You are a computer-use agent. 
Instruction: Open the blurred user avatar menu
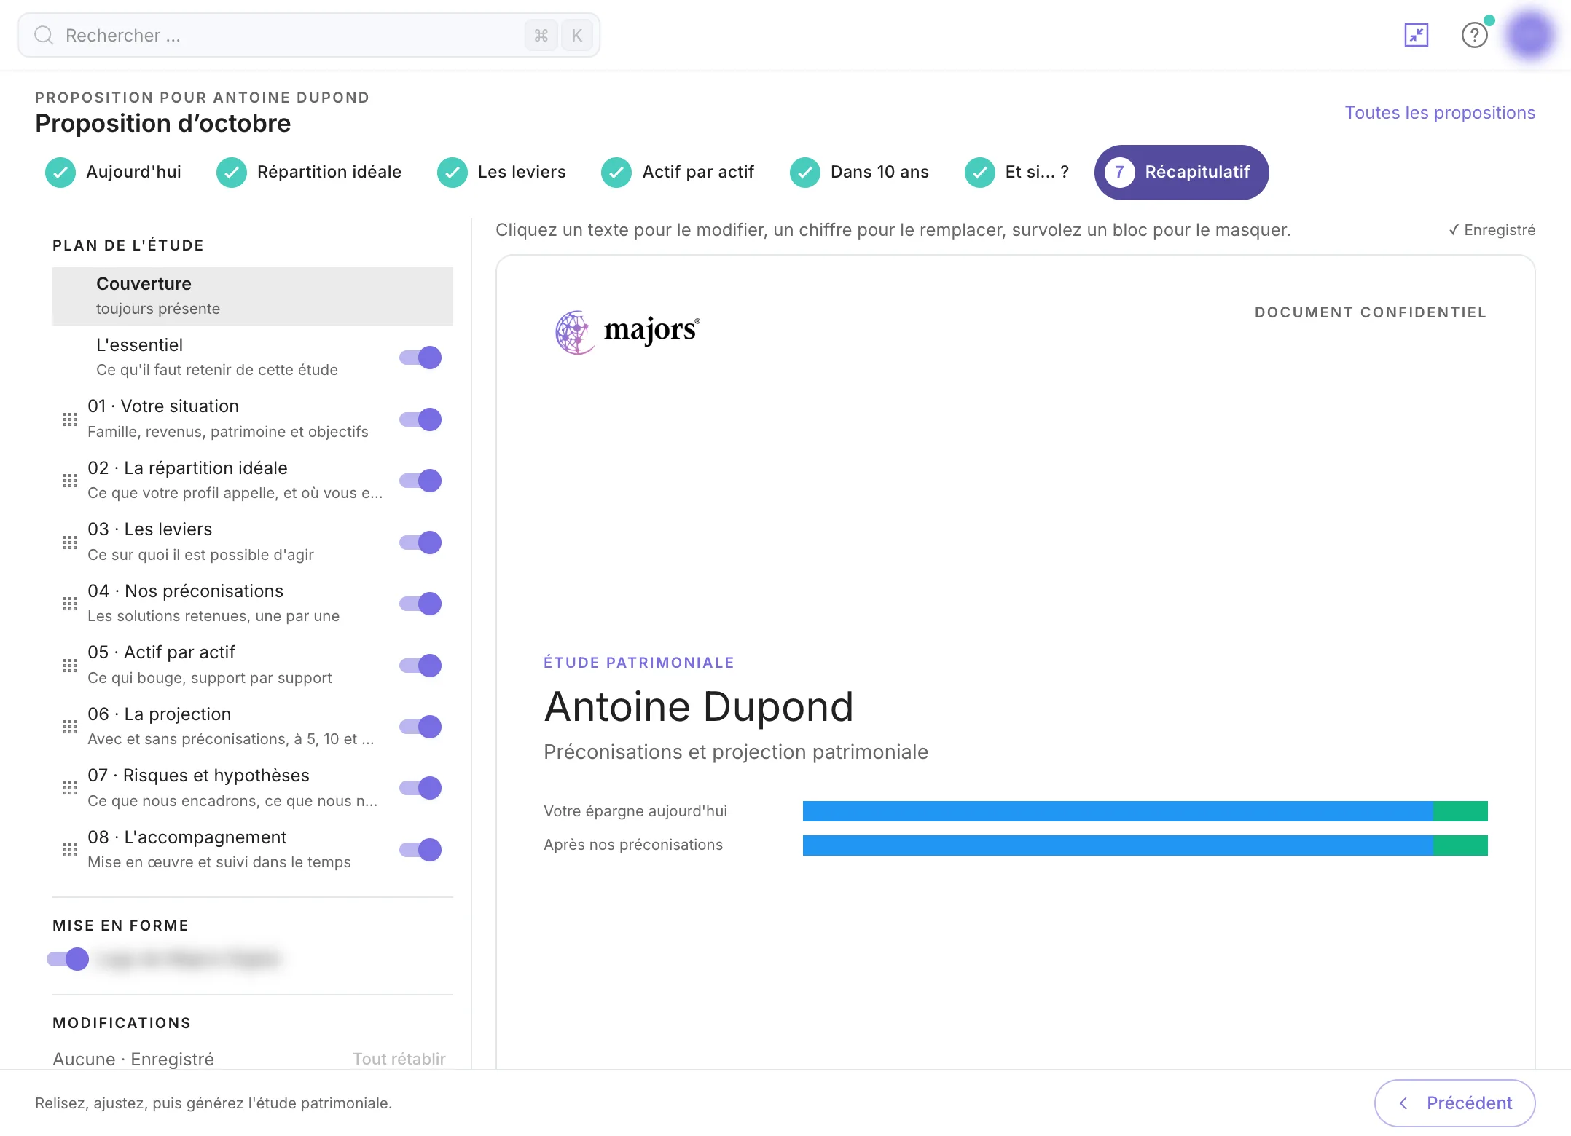(1529, 34)
